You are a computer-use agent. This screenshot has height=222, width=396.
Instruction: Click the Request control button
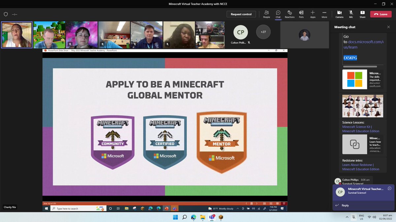click(x=241, y=14)
